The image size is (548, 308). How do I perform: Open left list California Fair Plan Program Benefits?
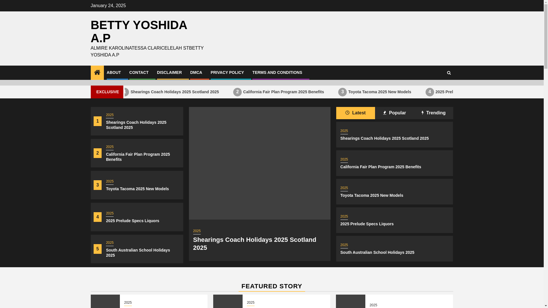tap(138, 157)
